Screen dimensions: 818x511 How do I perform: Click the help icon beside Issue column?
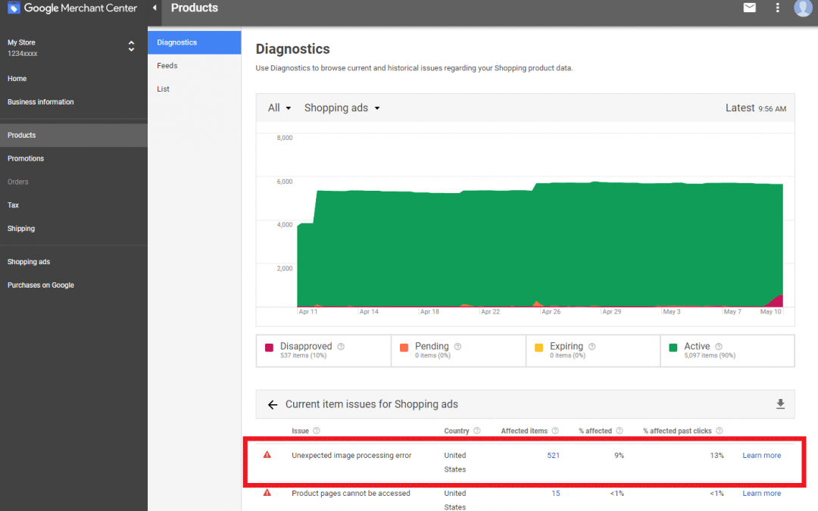[316, 431]
